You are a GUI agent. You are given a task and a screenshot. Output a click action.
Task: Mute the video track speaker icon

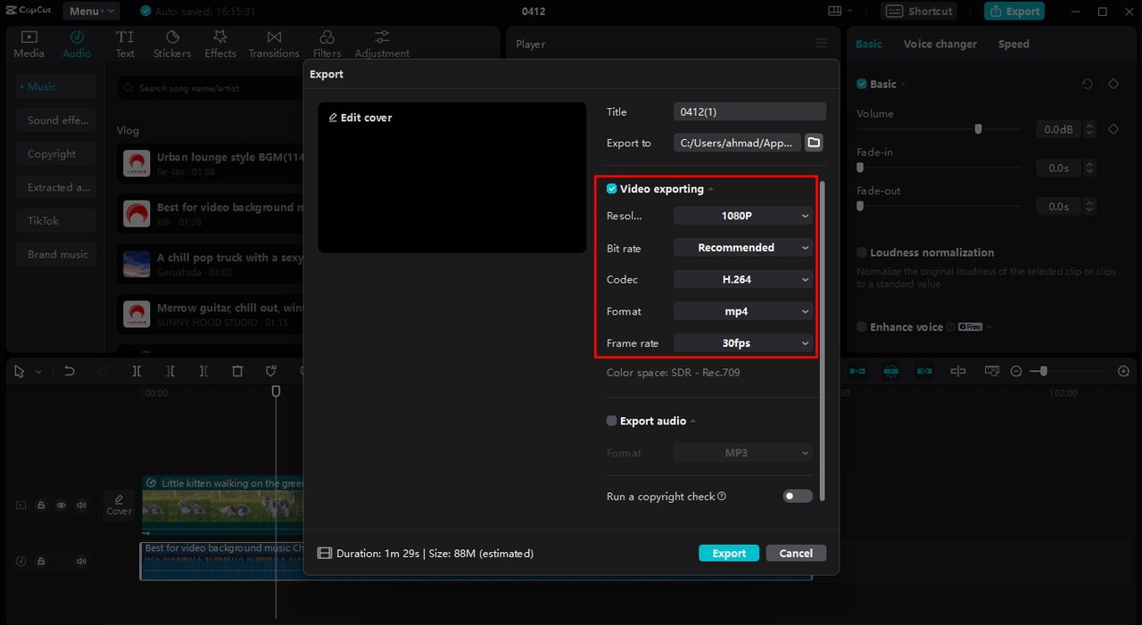[x=81, y=506]
